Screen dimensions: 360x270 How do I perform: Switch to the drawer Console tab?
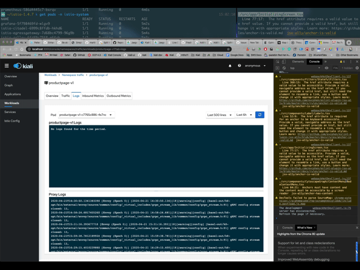pos(287,228)
